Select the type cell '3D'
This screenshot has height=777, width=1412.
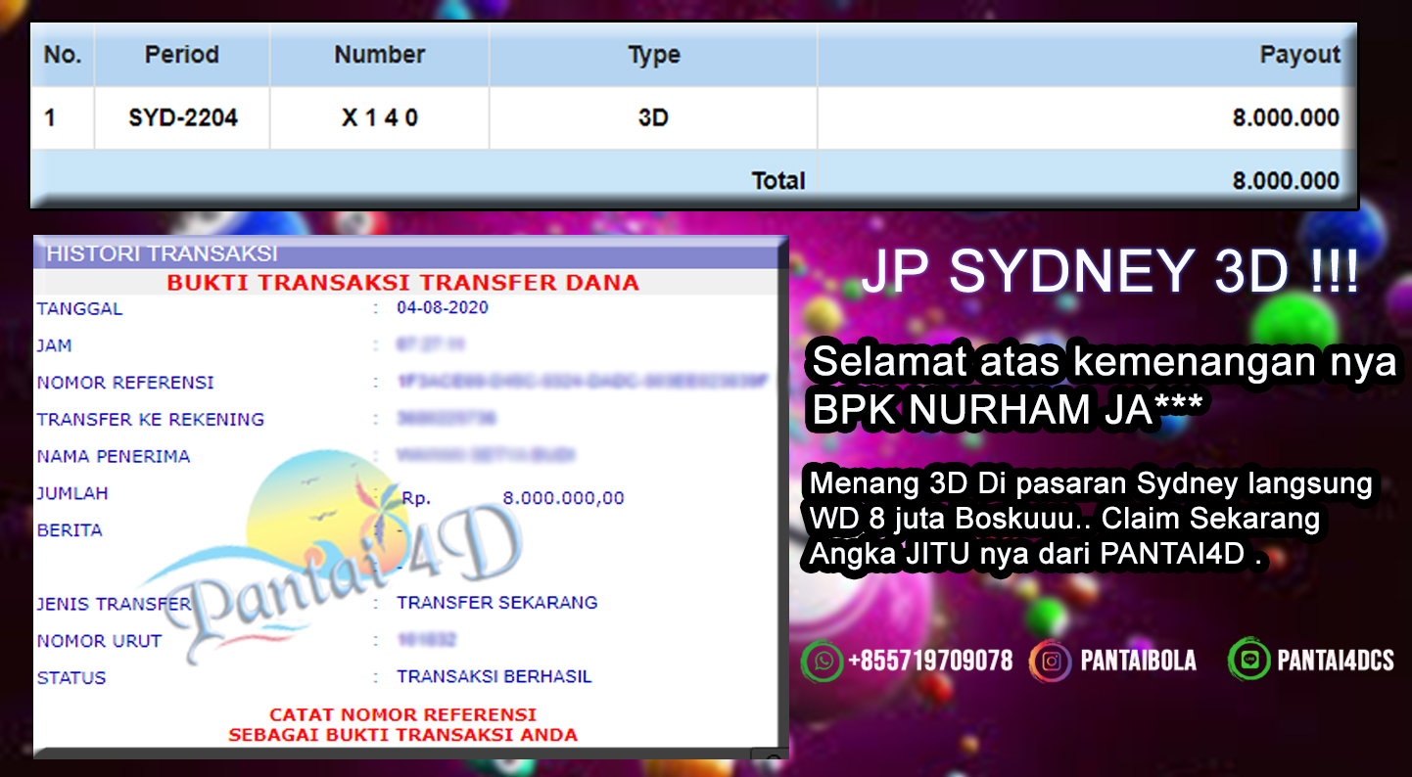pos(653,118)
